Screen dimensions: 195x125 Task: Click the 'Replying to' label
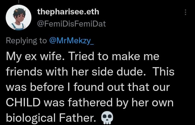point(26,41)
